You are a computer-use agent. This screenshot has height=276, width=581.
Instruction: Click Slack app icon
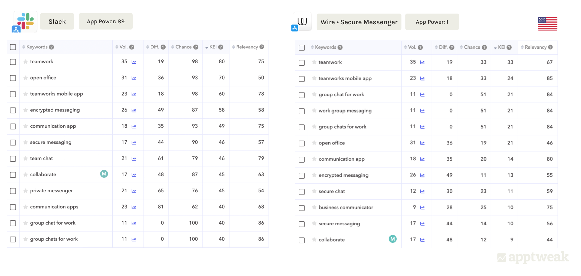point(25,22)
